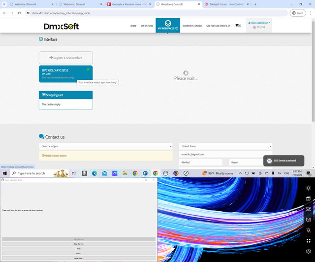The width and height of the screenshot is (315, 262).
Task: Click Start Service in Store Upgrade Tools
Action: 79,239
